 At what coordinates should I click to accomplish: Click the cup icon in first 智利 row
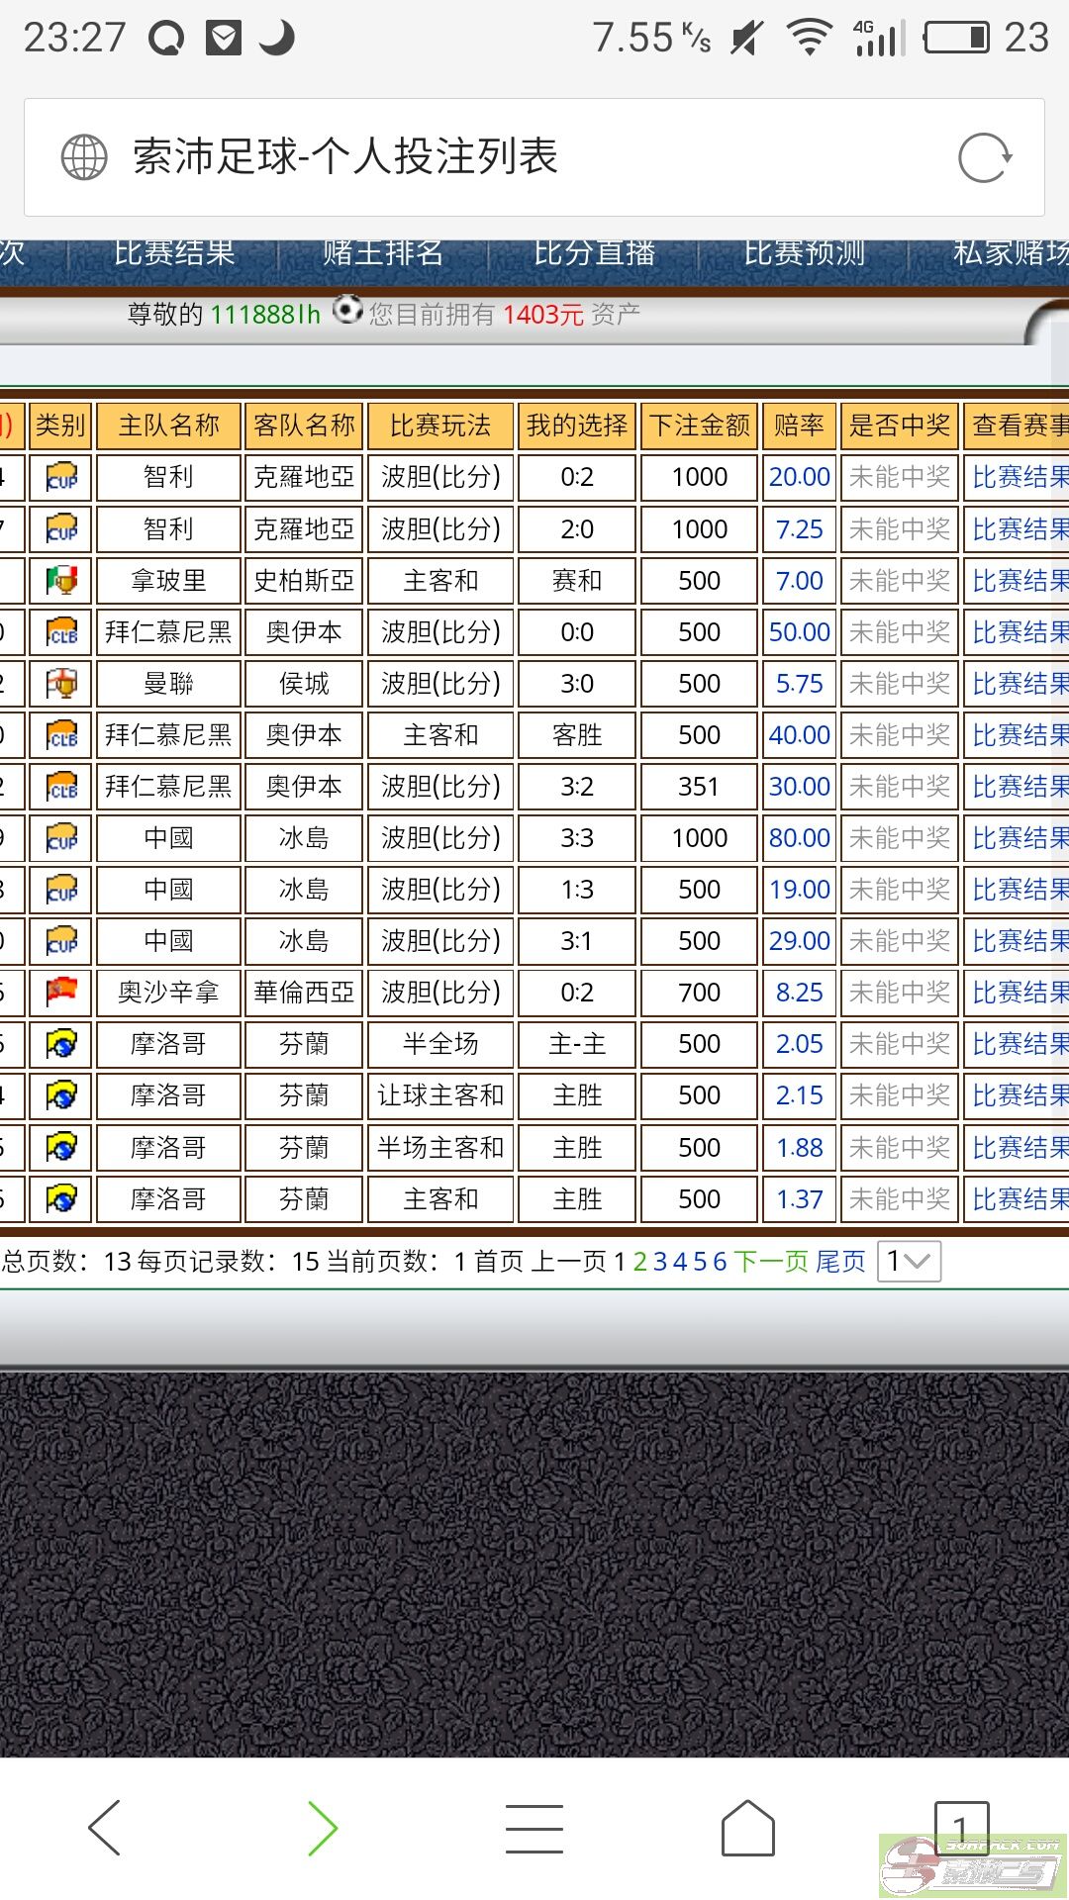click(x=61, y=478)
